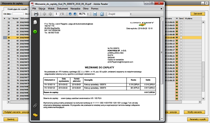The image size is (210, 123).
Task: Tick the Send checkbox in row 13:06:12
Action: click(181, 41)
